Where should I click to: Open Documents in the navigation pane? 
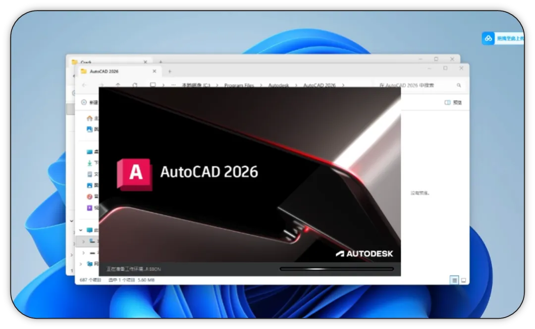coord(92,174)
